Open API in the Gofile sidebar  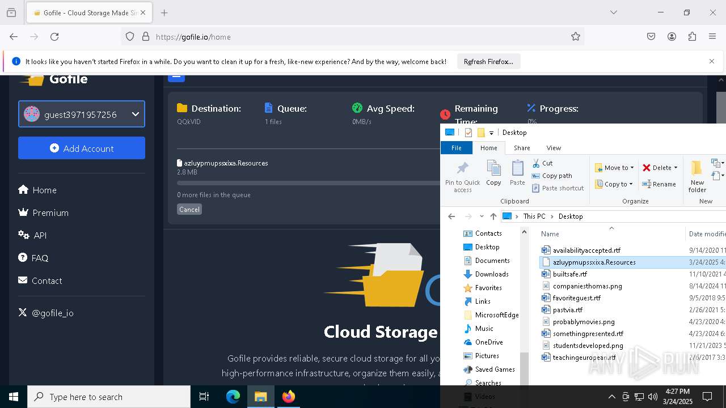pos(32,235)
